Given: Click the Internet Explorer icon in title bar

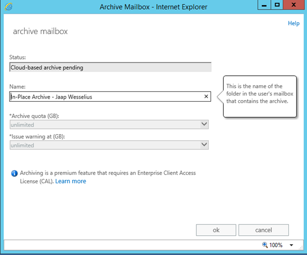Looking at the screenshot, I should tap(8, 6).
